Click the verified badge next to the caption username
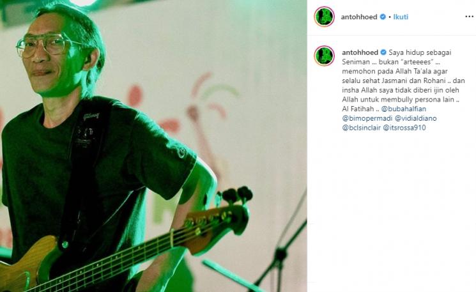The height and width of the screenshot is (292, 476). (383, 52)
